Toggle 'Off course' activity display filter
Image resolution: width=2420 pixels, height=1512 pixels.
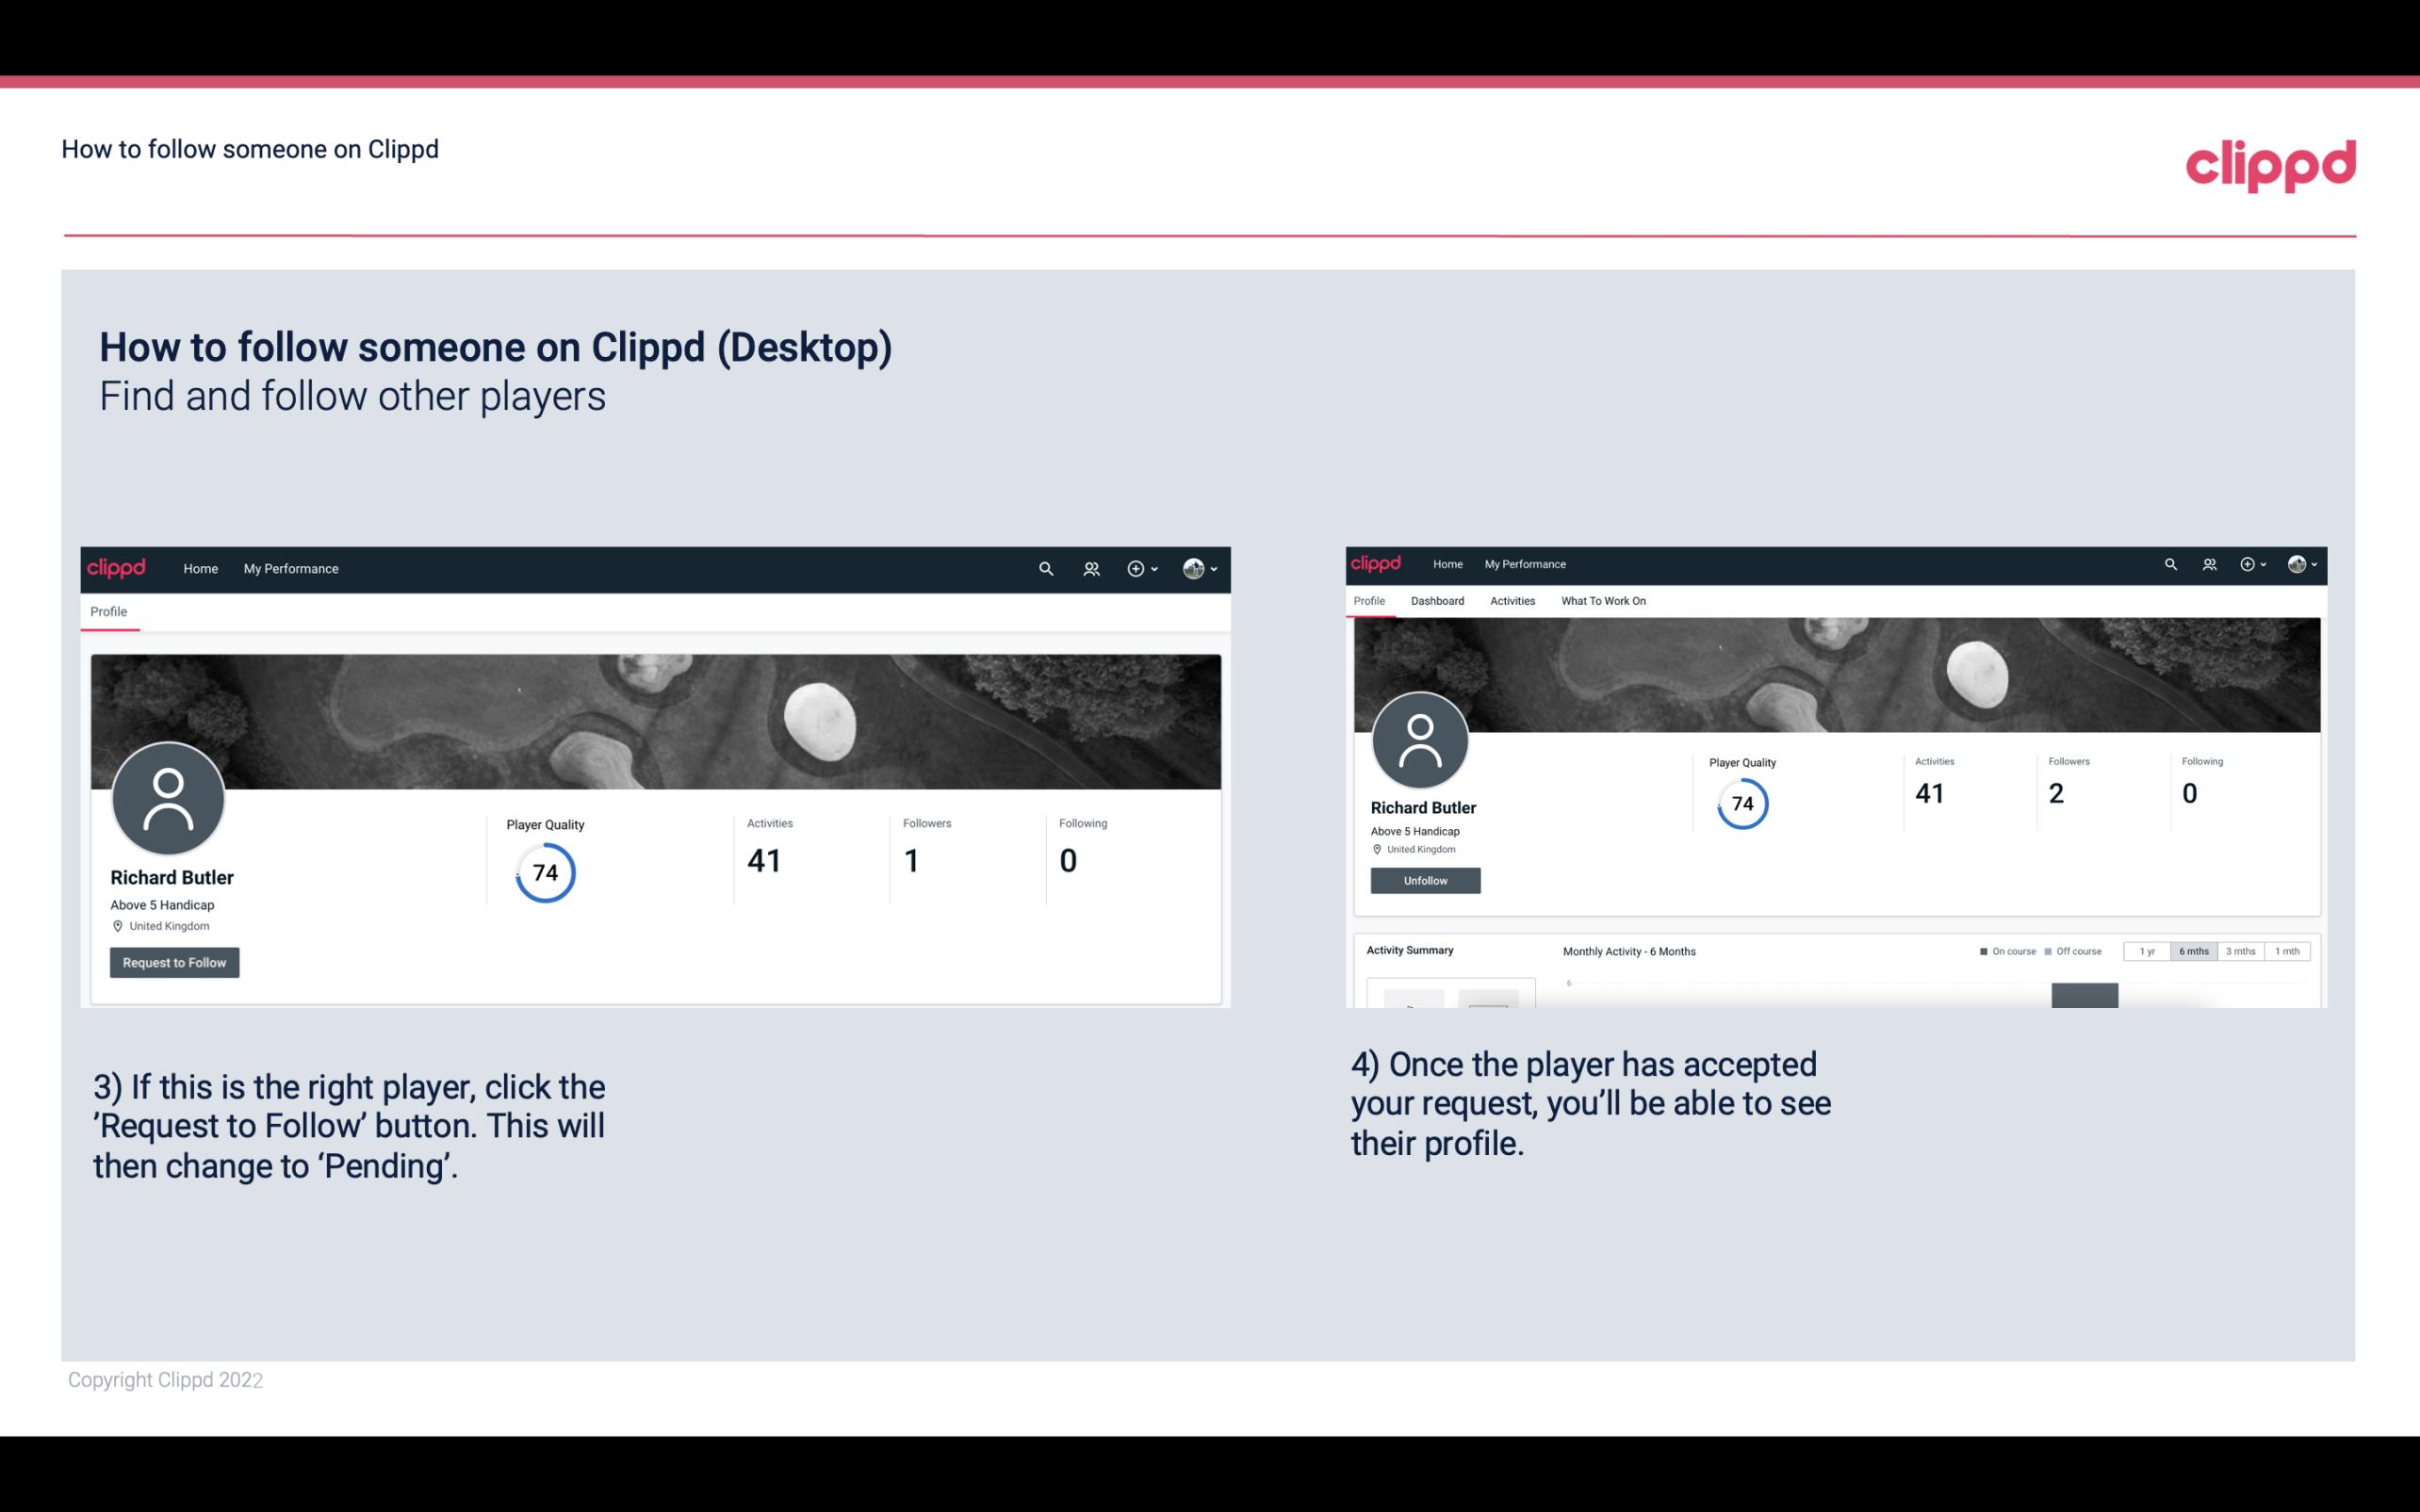2077,951
